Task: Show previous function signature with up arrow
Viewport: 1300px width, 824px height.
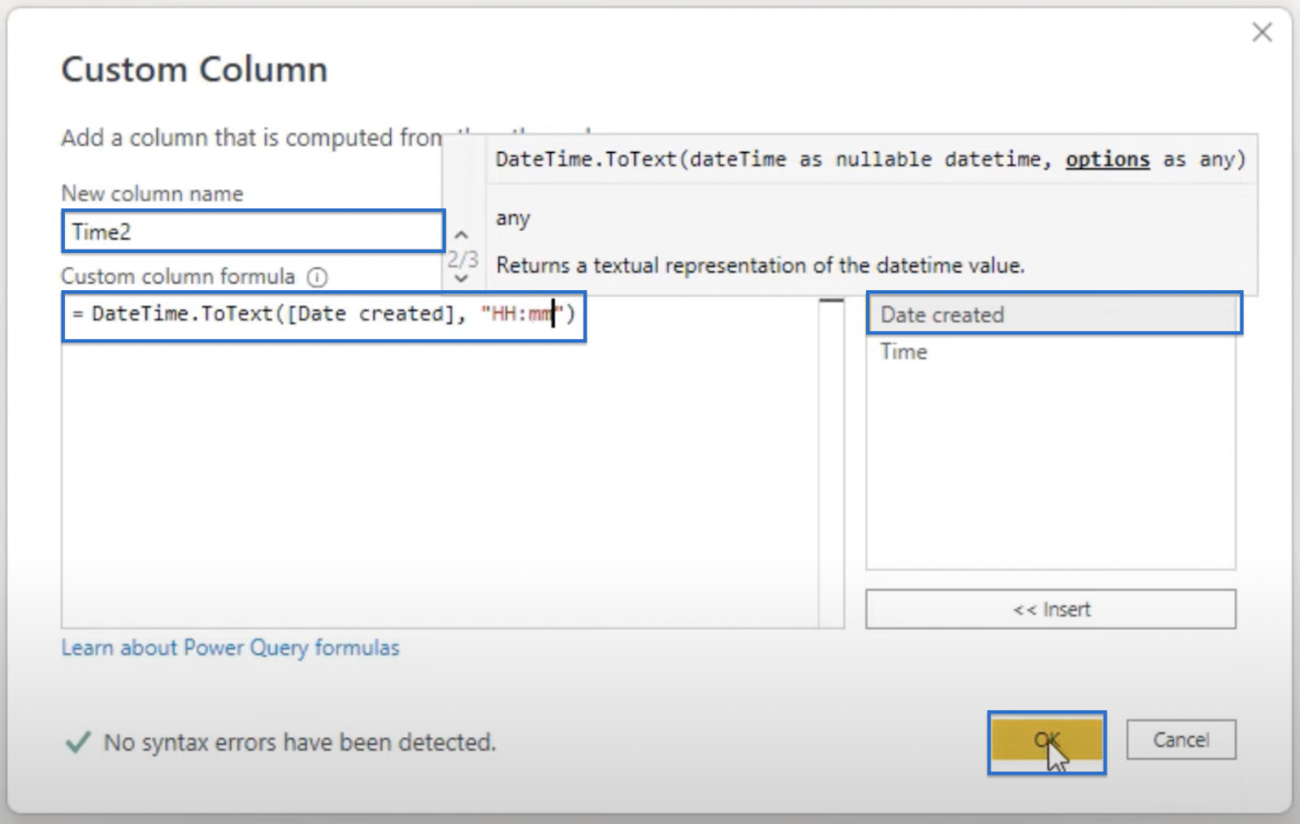Action: click(x=461, y=235)
